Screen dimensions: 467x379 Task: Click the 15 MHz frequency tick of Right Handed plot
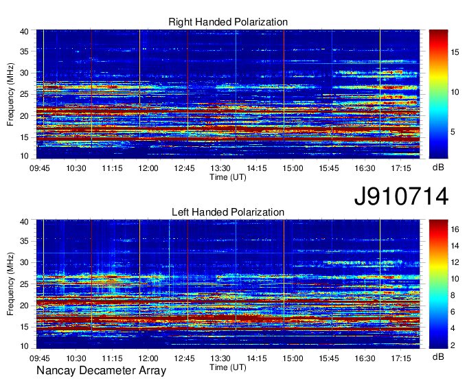tap(24, 137)
